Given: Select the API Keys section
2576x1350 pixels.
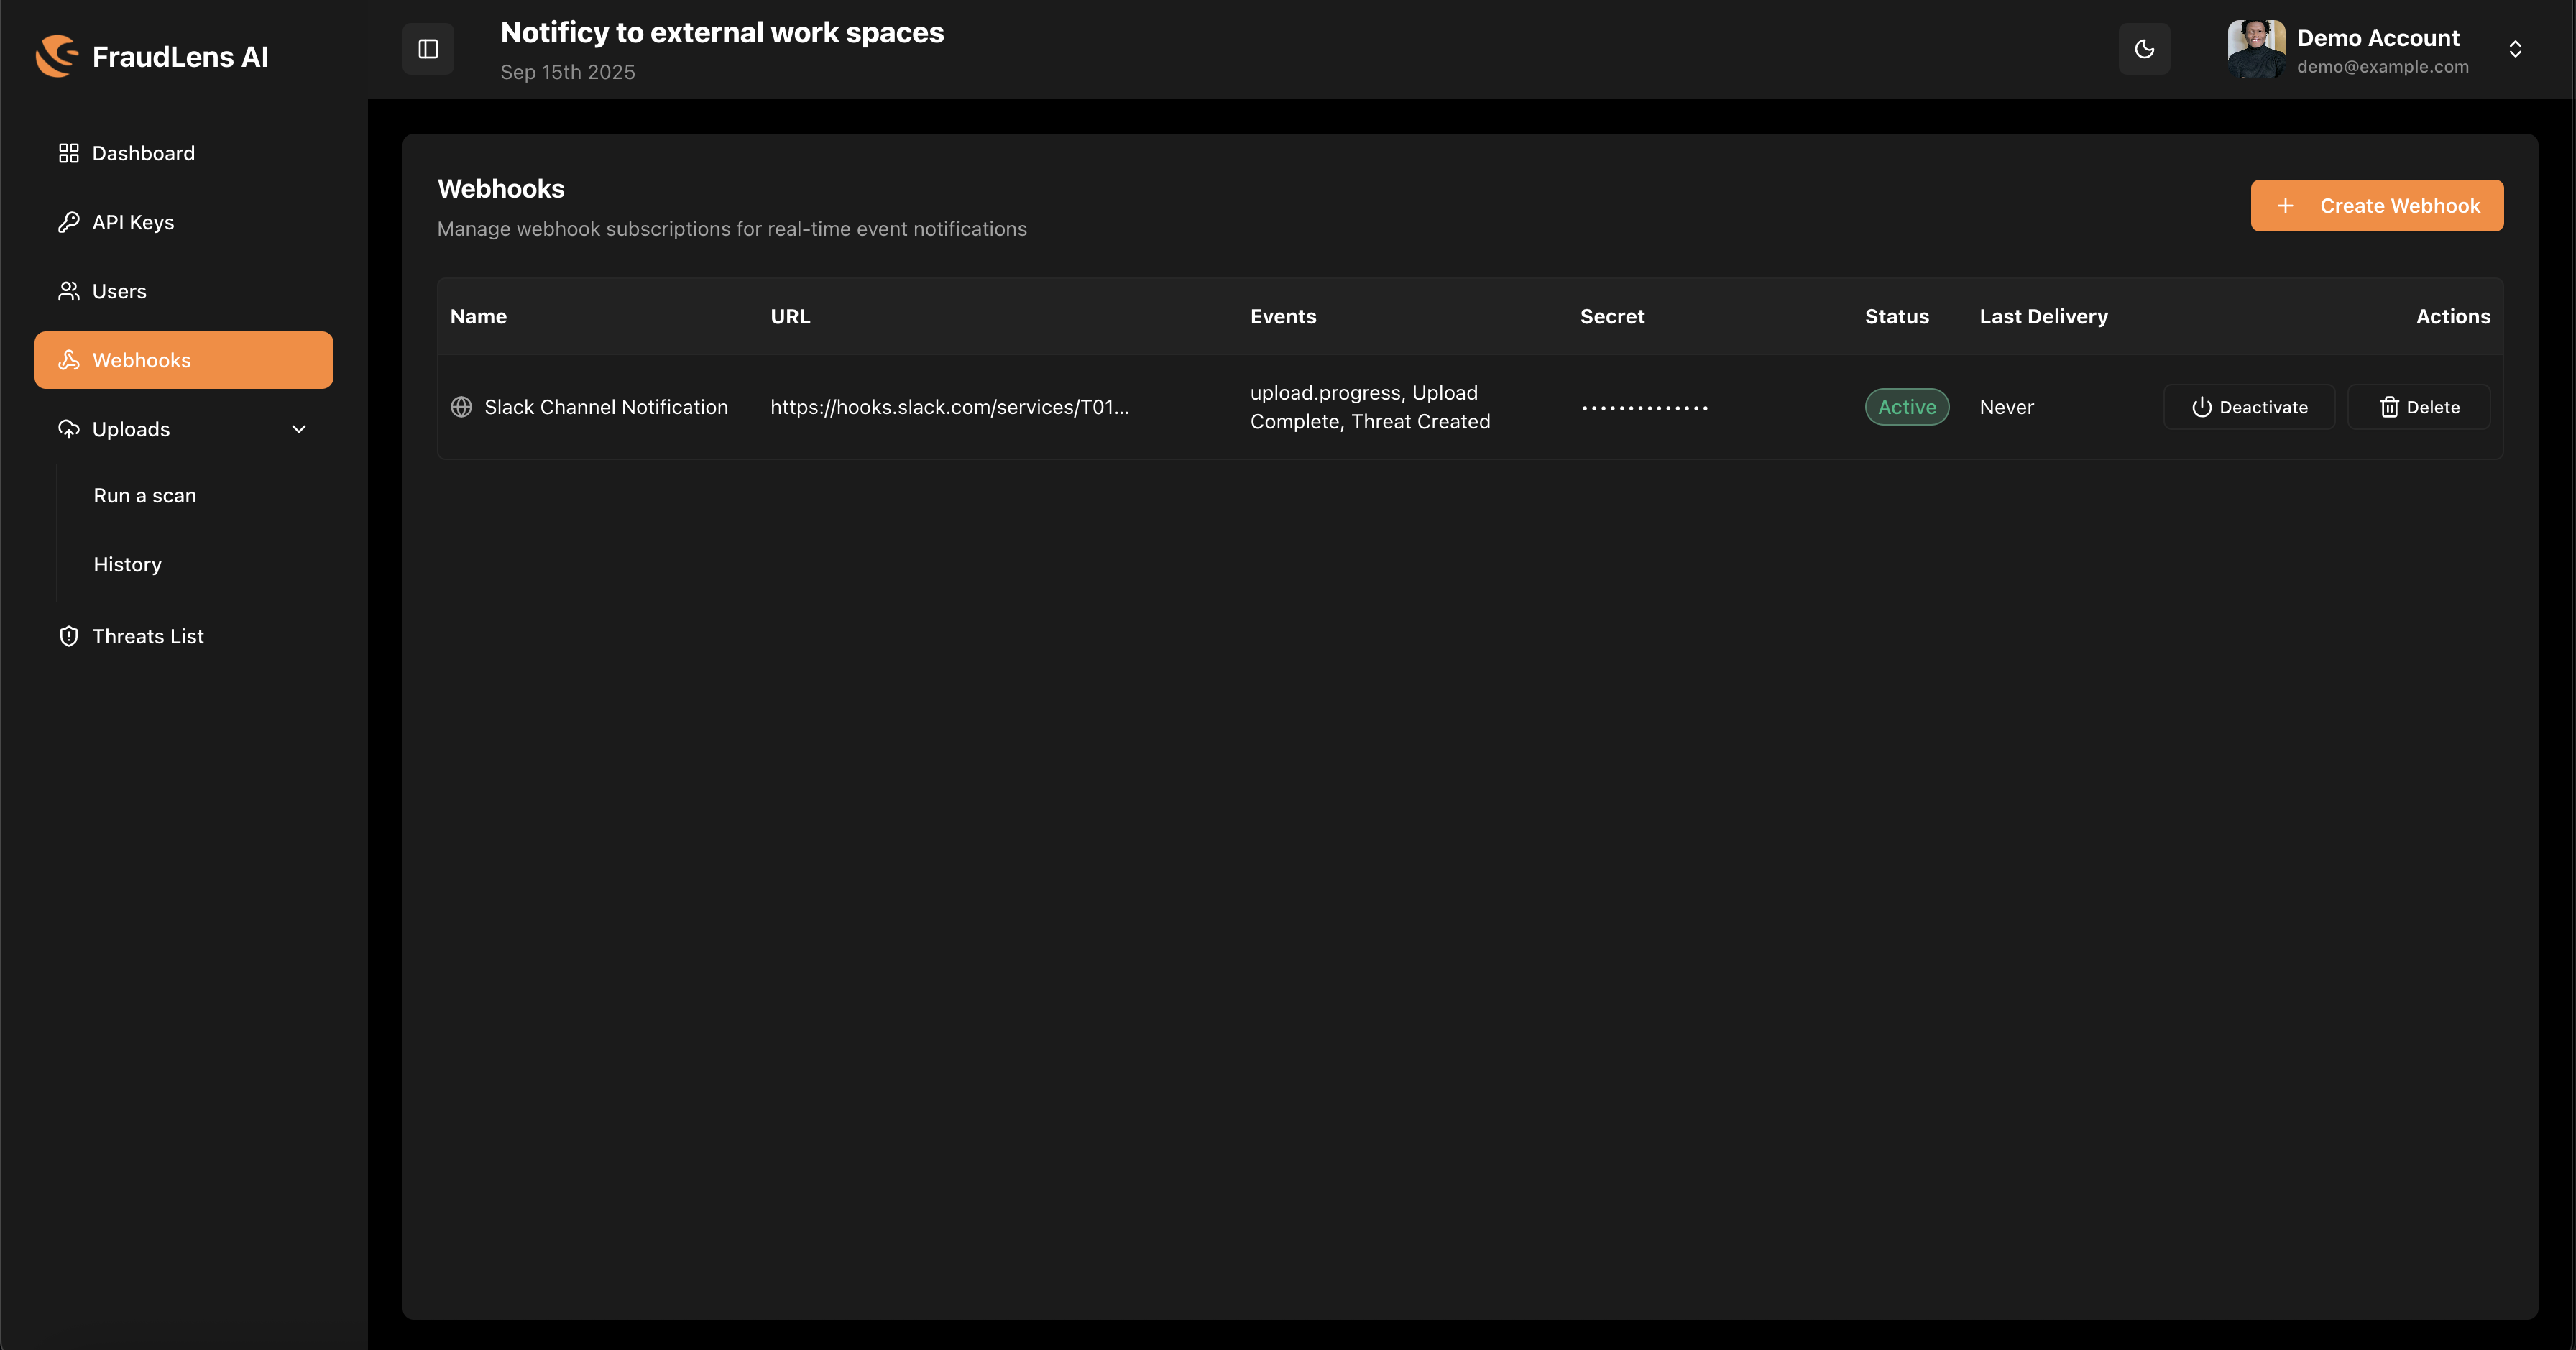Looking at the screenshot, I should coord(132,222).
